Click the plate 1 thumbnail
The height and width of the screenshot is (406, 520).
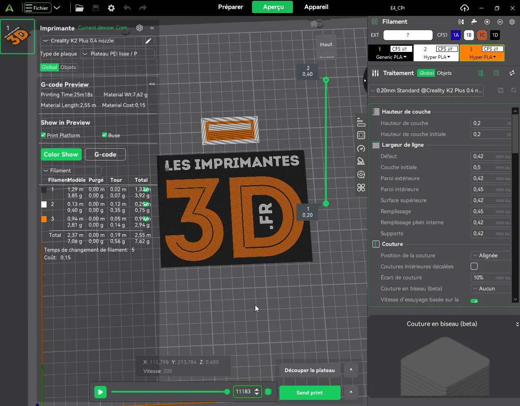pyautogui.click(x=18, y=37)
